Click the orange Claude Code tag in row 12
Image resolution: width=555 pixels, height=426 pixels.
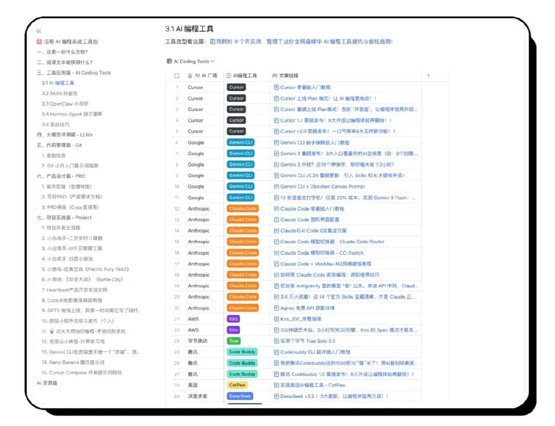[x=243, y=209]
